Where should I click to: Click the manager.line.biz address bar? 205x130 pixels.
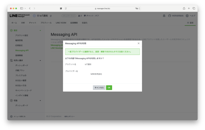coord(102,8)
